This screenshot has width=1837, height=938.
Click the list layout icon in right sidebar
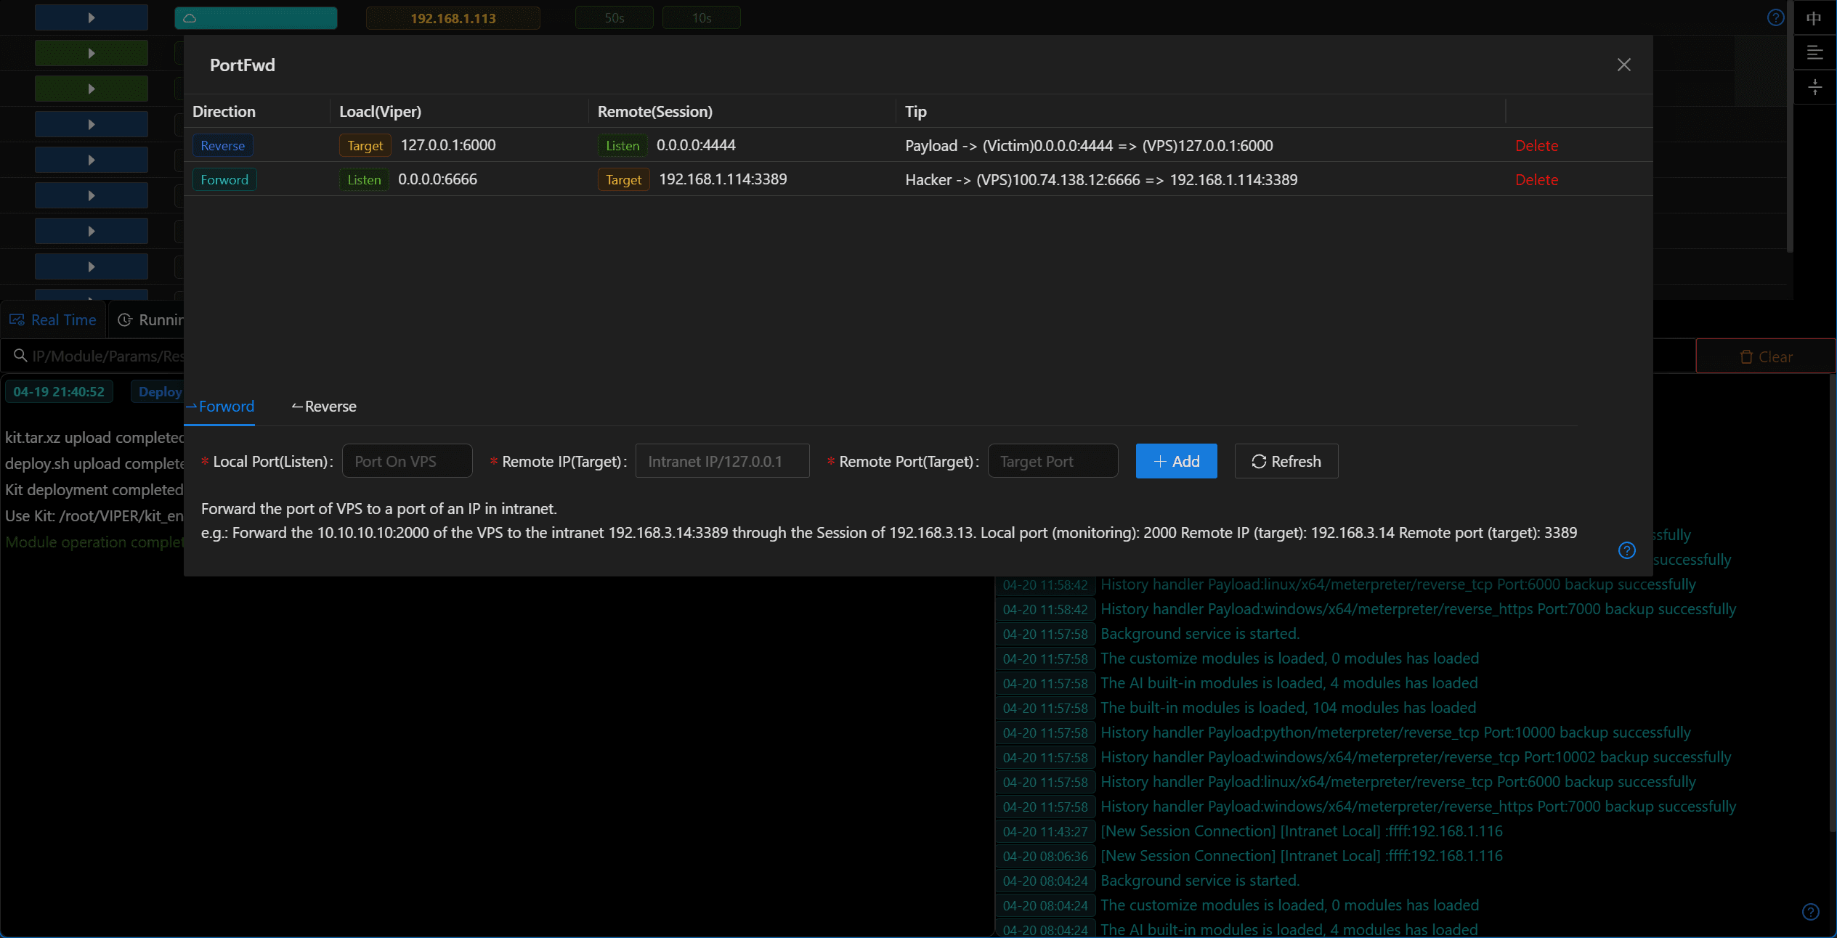pyautogui.click(x=1814, y=53)
